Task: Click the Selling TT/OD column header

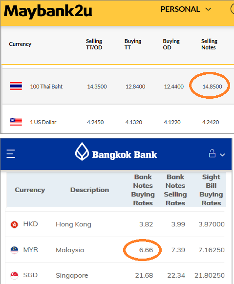Action: 94,44
